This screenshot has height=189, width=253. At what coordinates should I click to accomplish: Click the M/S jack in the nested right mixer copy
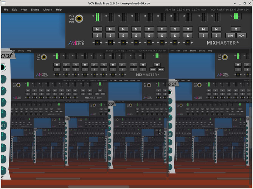[225, 57]
